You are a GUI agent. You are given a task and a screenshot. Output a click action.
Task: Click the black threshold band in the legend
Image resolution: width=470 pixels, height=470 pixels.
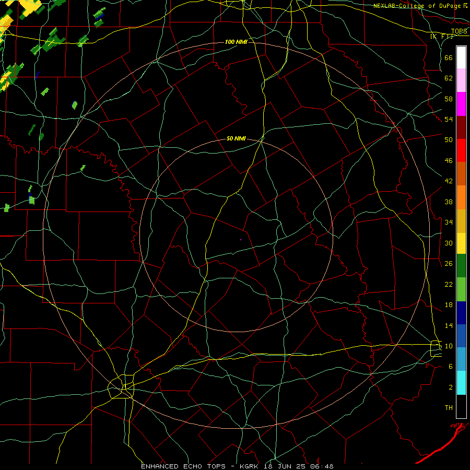point(461,406)
